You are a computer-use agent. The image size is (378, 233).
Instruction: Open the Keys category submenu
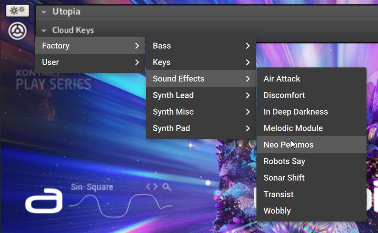pos(201,62)
